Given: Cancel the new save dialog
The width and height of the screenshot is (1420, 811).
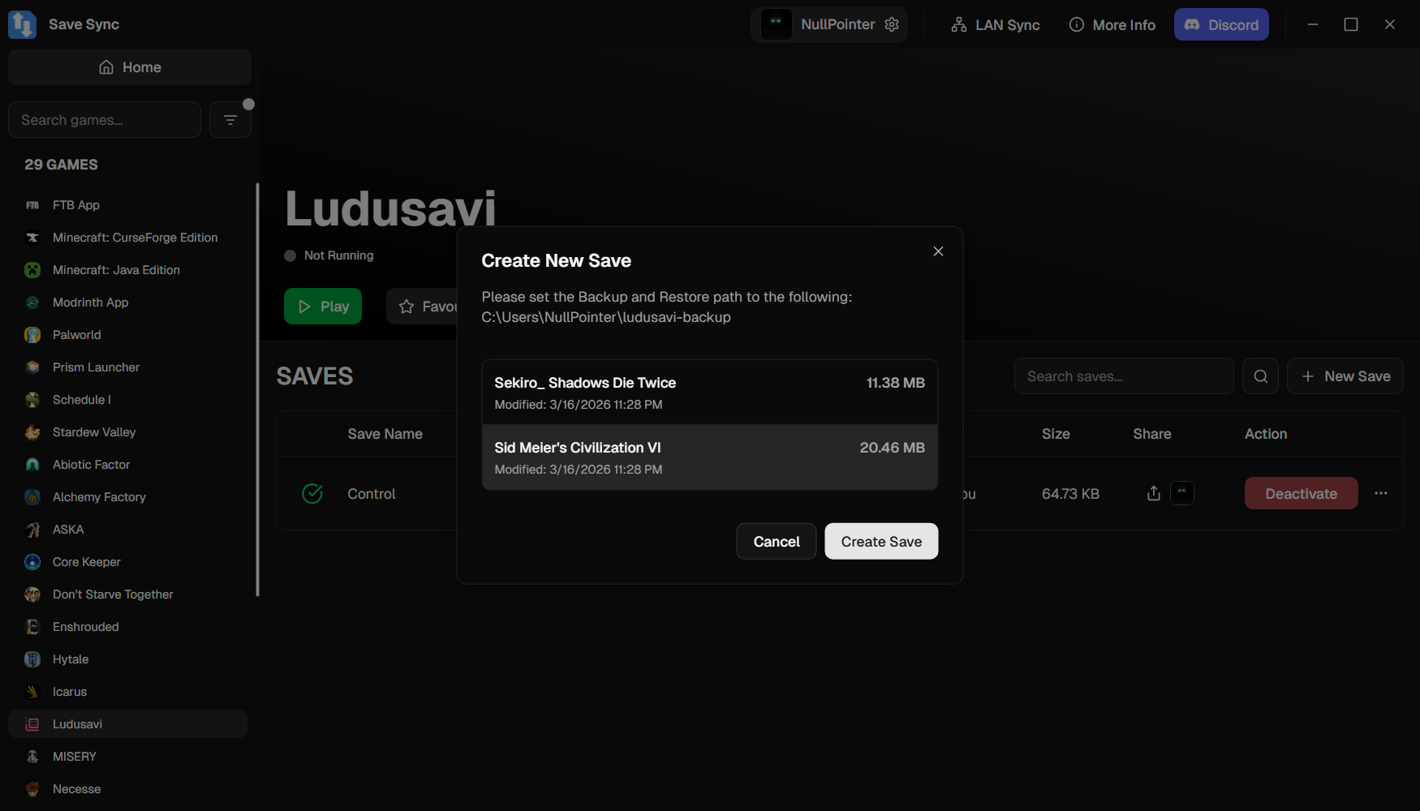Looking at the screenshot, I should coord(777,541).
